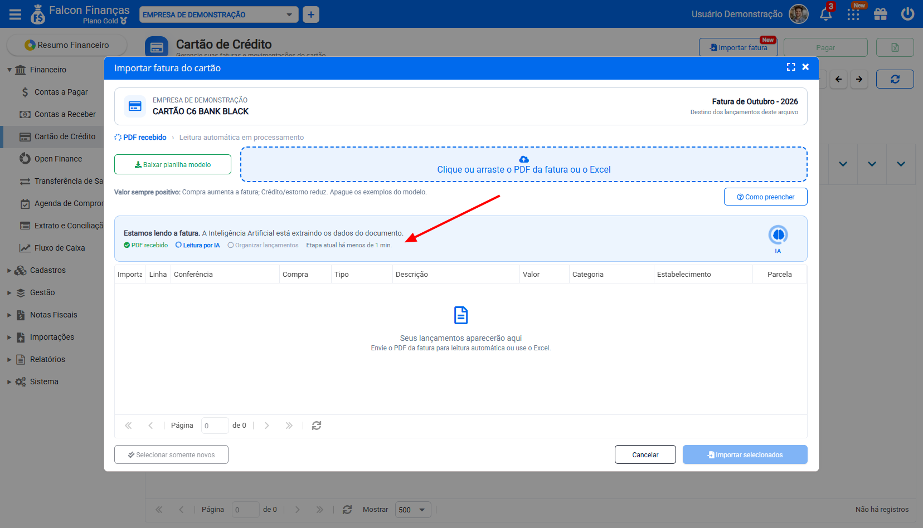Viewport: 923px width, 528px height.
Task: Click the dialog page number field
Action: click(x=215, y=426)
